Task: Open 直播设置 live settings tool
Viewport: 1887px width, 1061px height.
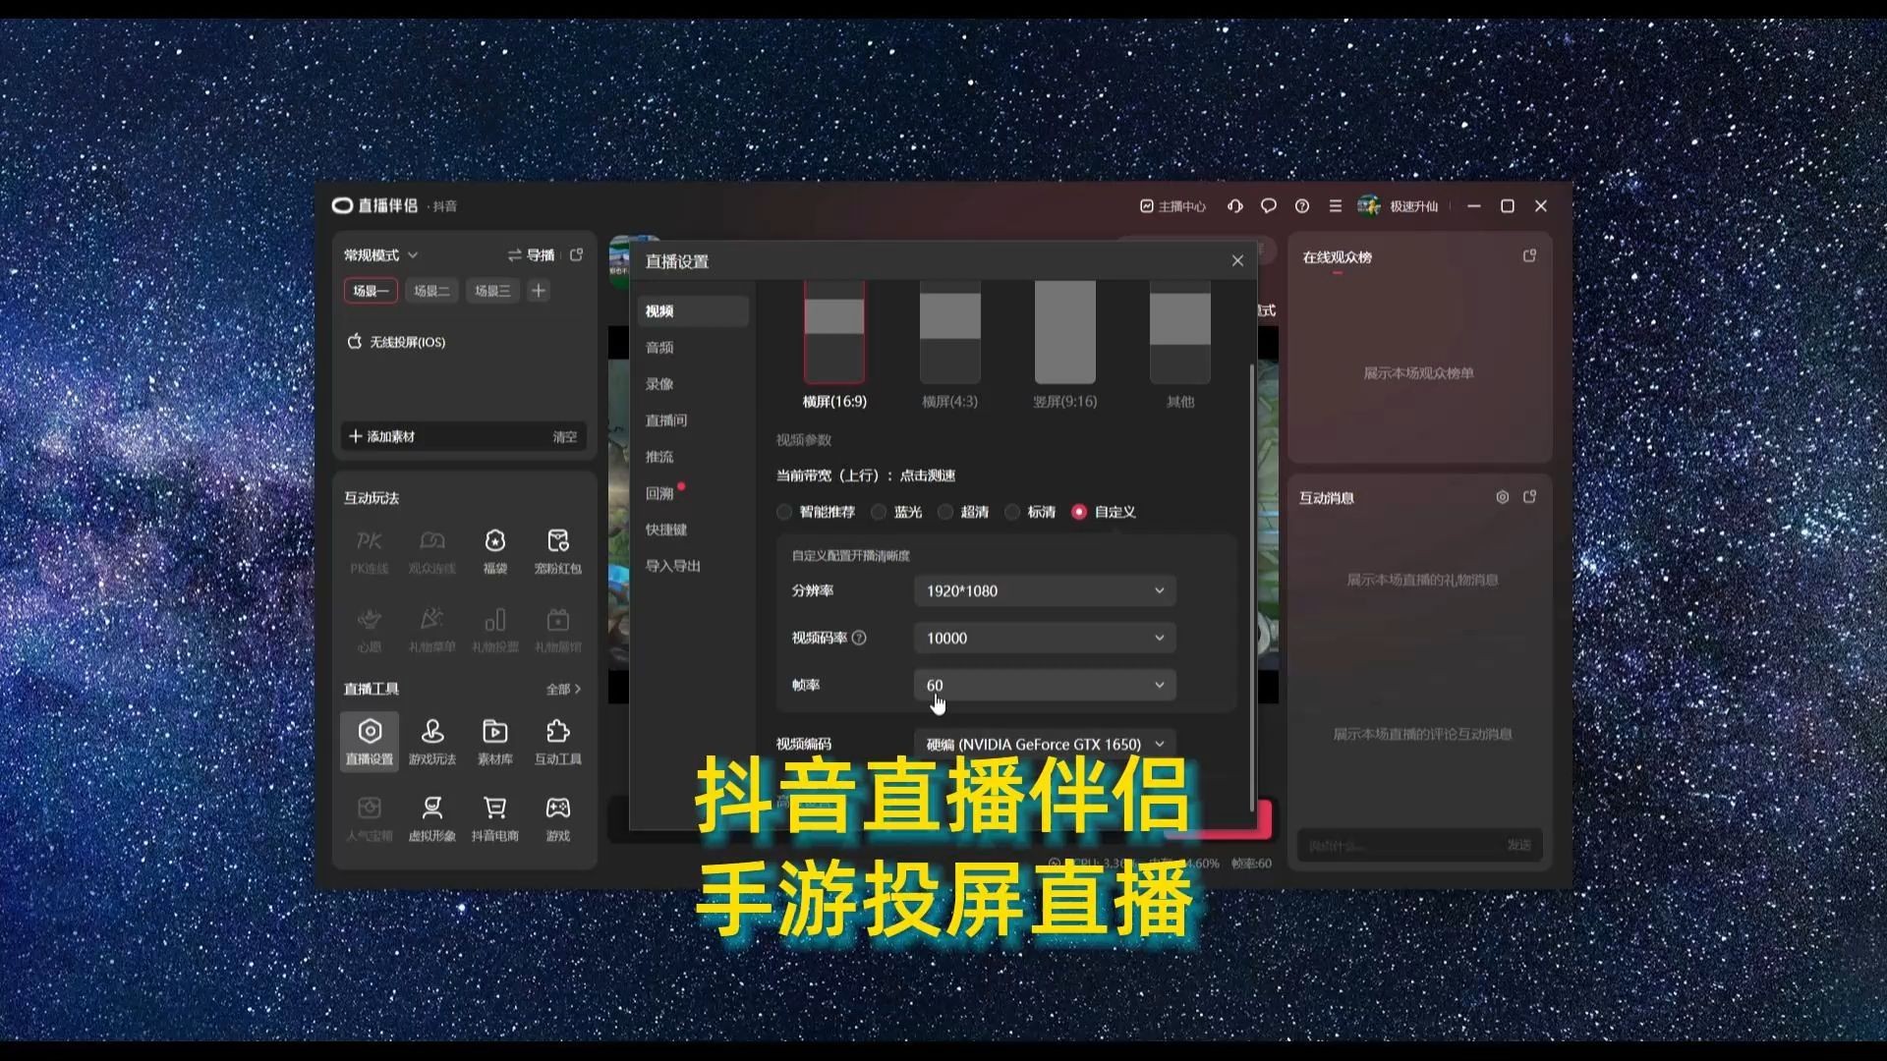Action: (370, 742)
